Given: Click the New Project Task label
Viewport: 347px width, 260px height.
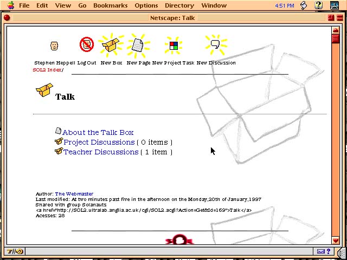Looking at the screenshot, I should [173, 63].
